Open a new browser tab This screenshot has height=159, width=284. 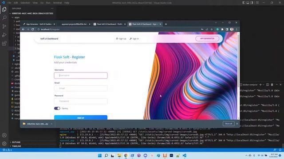[166, 24]
